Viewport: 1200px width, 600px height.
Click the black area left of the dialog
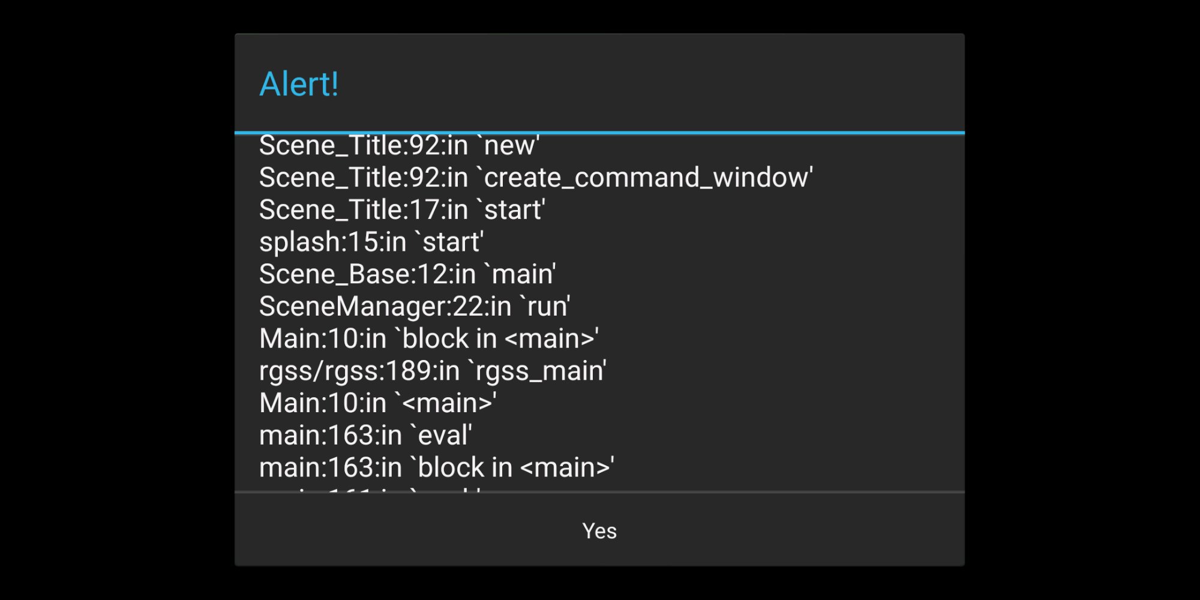point(117,300)
